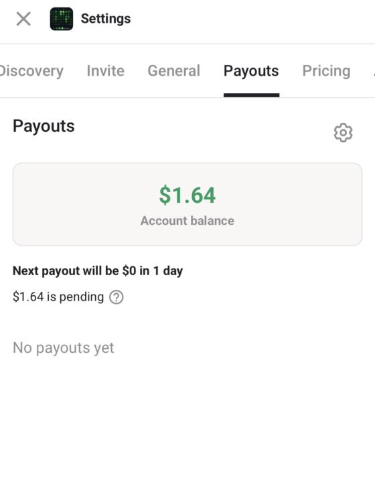Image resolution: width=375 pixels, height=482 pixels.
Task: Open the cut-off tab right of Pricing
Action: pyautogui.click(x=374, y=72)
